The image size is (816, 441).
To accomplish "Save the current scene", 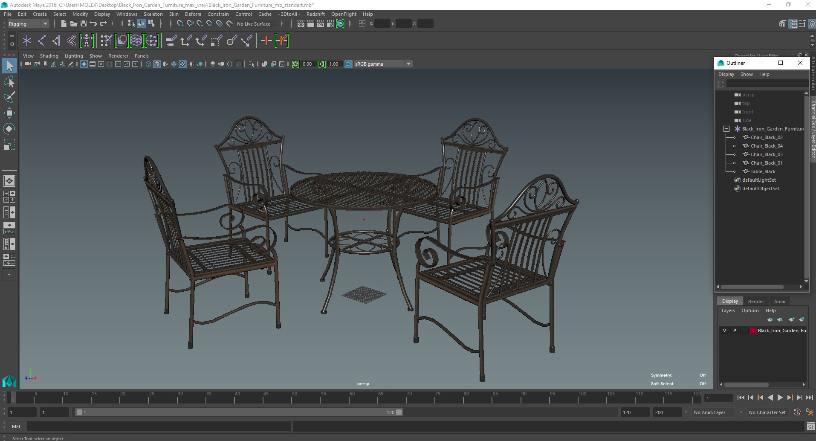I will tap(83, 24).
